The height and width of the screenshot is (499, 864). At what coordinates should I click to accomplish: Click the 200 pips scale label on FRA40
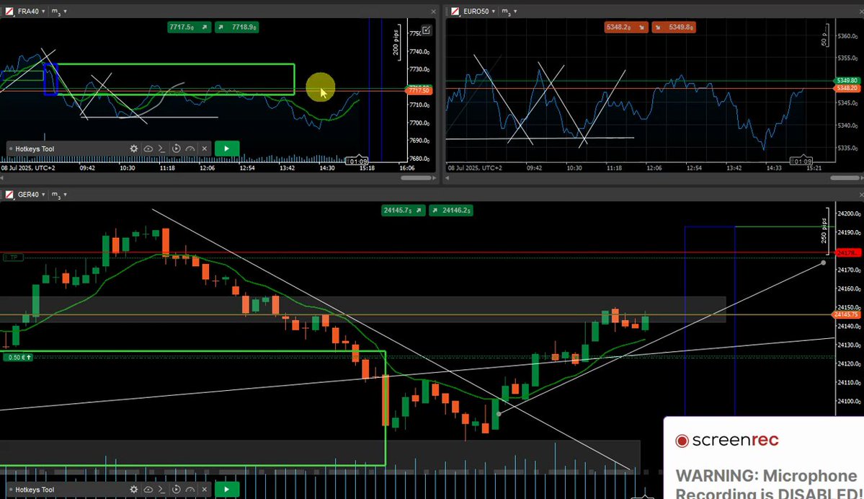pyautogui.click(x=396, y=42)
